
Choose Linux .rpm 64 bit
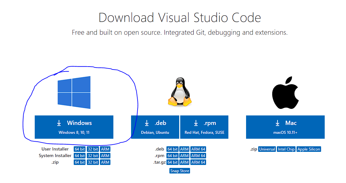click(x=172, y=156)
